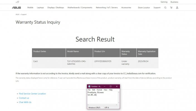Open the Mobile navigation menu
196x111 pixels.
pos(30,7)
